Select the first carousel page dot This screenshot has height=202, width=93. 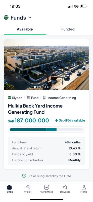pyautogui.click(x=35, y=87)
